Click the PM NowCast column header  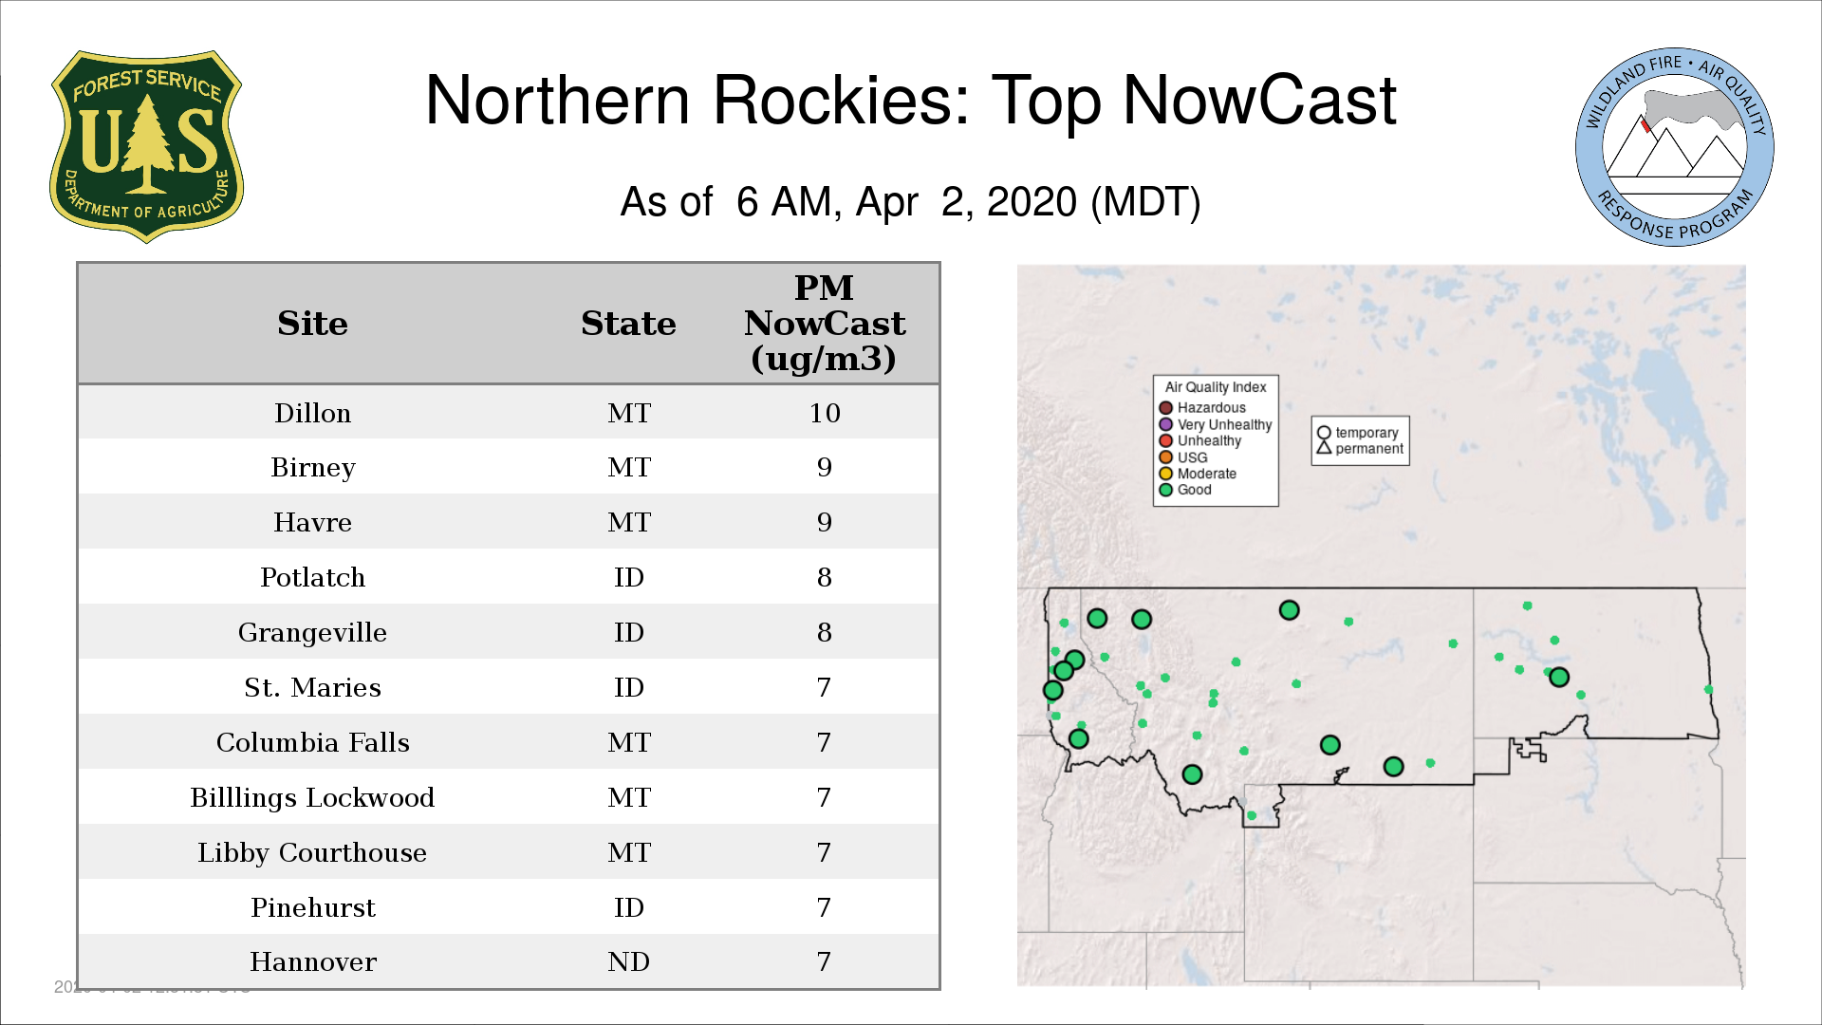coord(824,324)
